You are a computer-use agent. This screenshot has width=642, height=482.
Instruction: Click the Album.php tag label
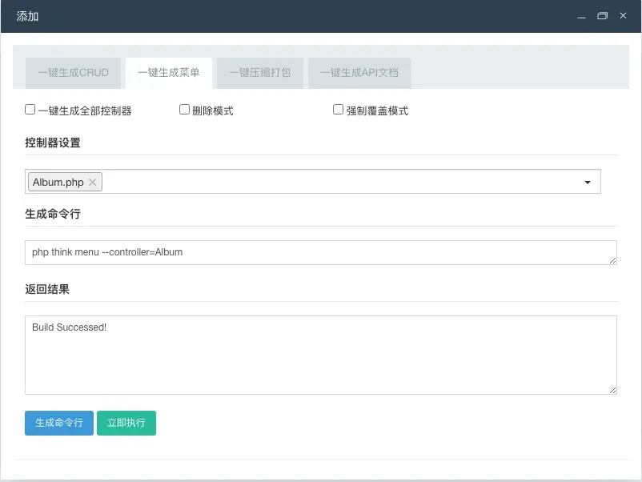pos(58,183)
